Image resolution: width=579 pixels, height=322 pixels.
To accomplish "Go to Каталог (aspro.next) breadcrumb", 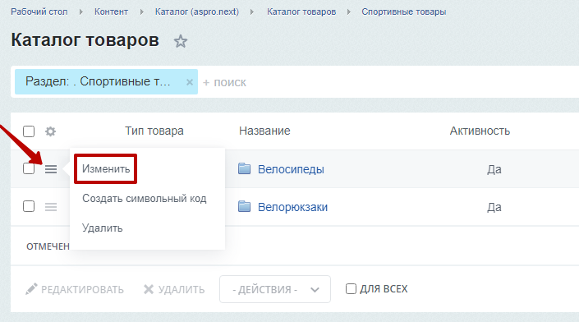I will (x=197, y=11).
